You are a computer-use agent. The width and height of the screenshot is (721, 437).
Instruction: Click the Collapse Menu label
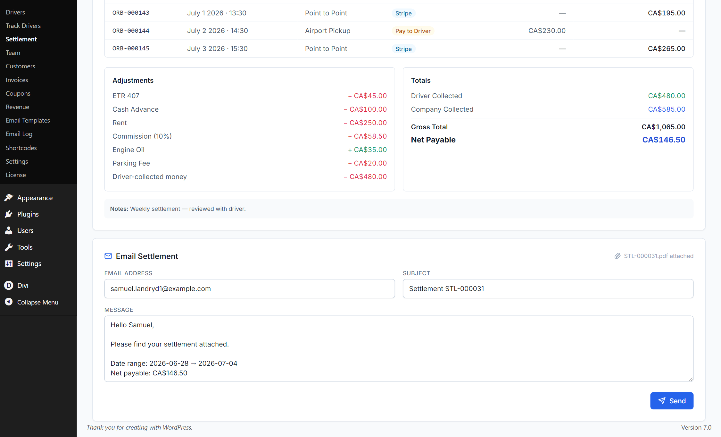pyautogui.click(x=38, y=302)
